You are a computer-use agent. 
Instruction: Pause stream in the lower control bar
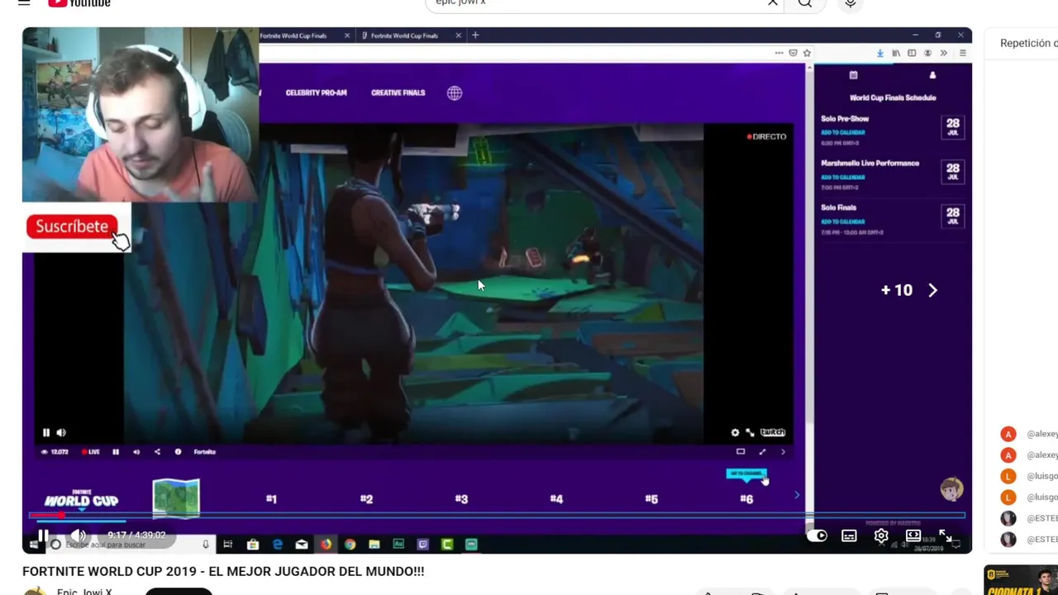(x=116, y=452)
